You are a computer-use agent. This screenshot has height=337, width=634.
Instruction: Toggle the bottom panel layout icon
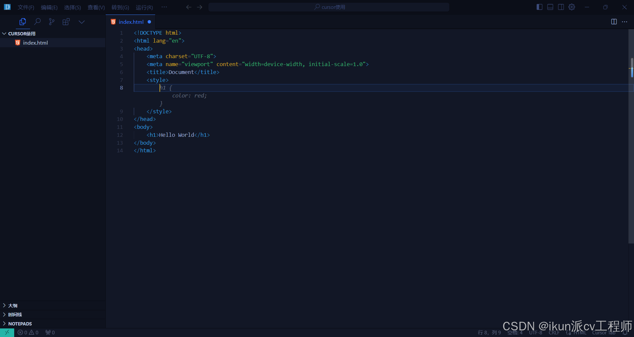[x=550, y=7]
